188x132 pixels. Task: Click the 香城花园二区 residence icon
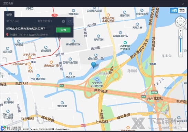pos(73,41)
